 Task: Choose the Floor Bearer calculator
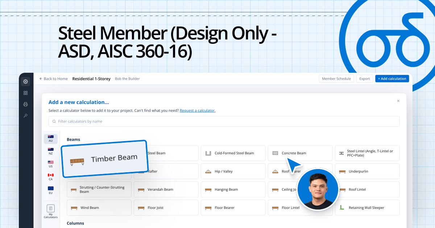pyautogui.click(x=233, y=208)
